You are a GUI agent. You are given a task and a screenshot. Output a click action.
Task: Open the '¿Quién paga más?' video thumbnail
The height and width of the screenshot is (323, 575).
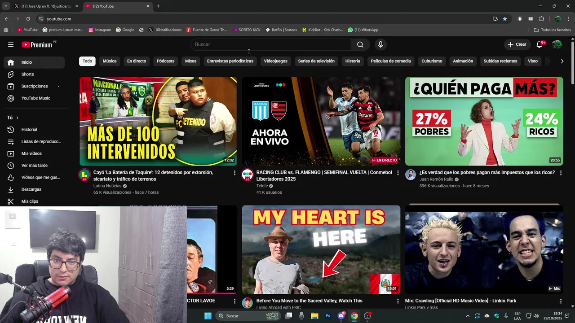click(x=484, y=121)
